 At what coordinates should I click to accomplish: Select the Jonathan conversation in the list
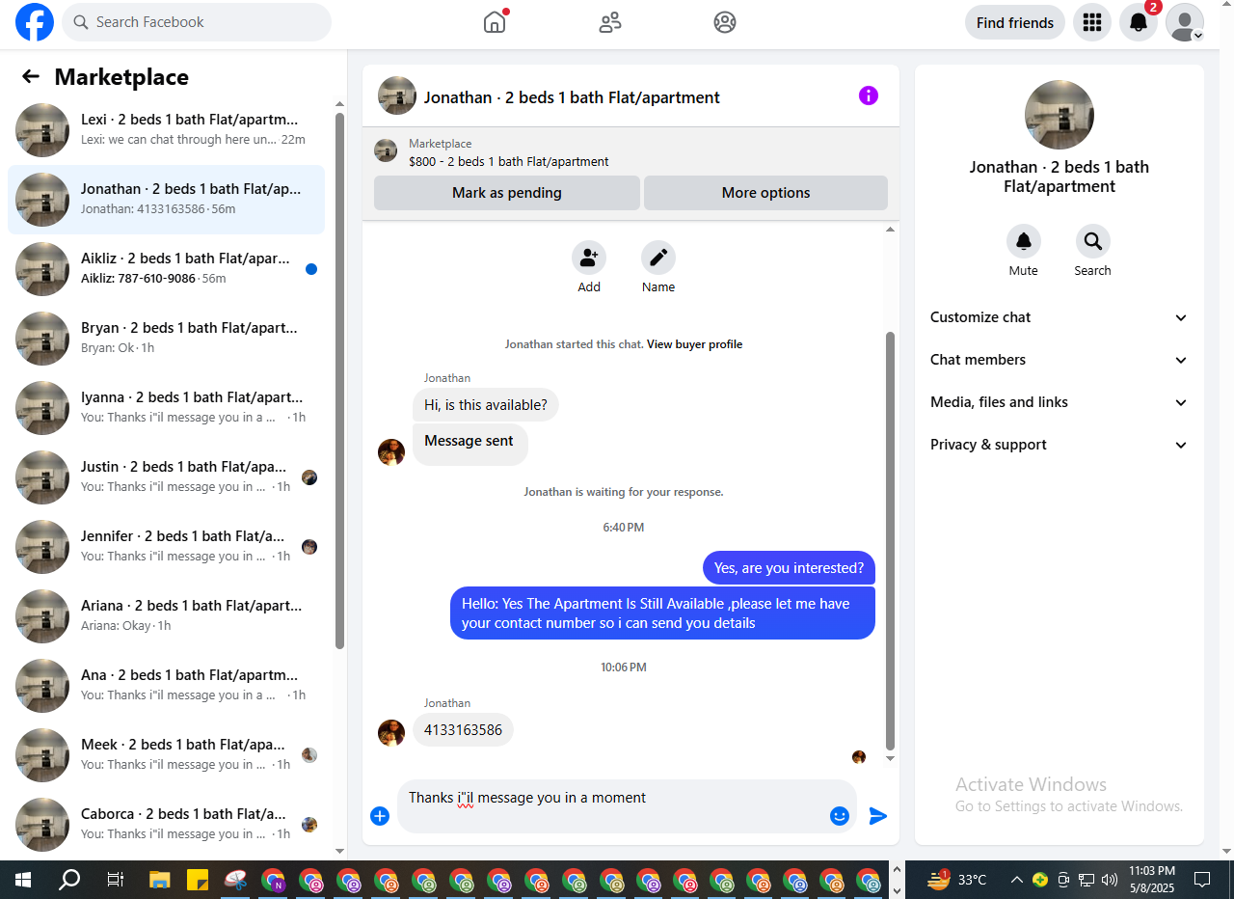[x=166, y=200]
